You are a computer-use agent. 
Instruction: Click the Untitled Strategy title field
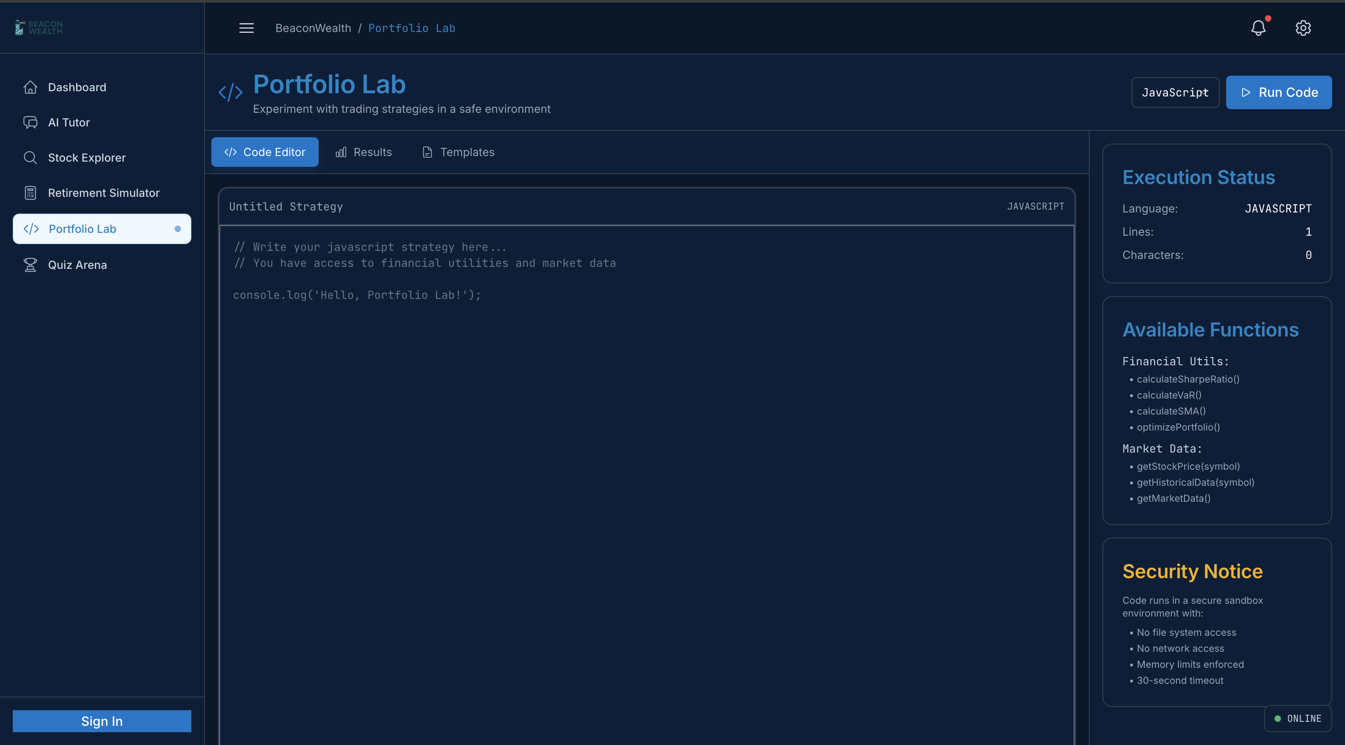pos(286,206)
